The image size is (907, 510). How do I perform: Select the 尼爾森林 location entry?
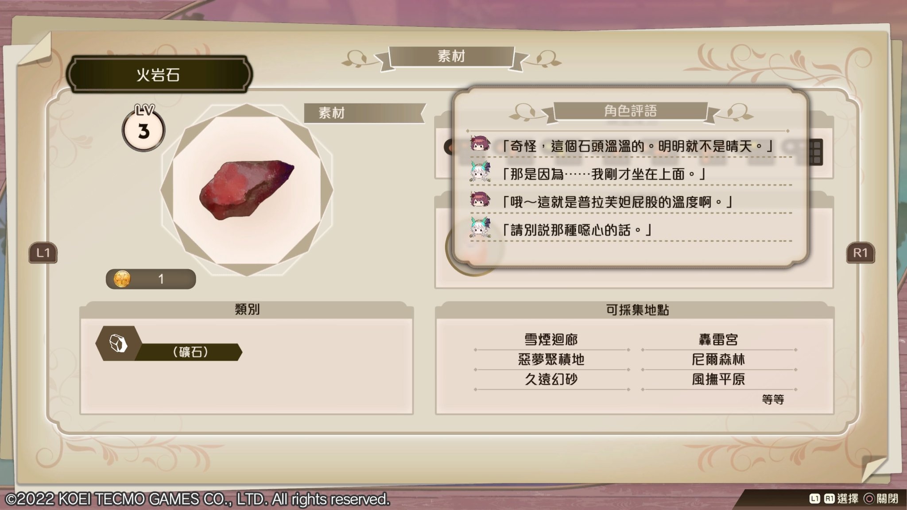click(x=718, y=359)
